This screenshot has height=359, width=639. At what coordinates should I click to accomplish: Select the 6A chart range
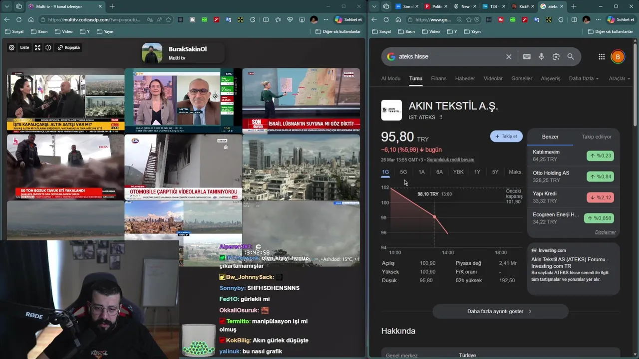pyautogui.click(x=439, y=172)
